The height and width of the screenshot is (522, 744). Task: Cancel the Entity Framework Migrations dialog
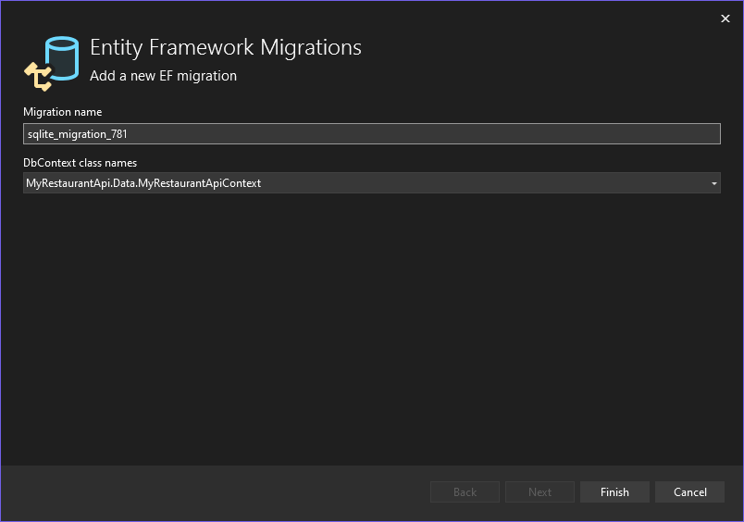coord(690,492)
